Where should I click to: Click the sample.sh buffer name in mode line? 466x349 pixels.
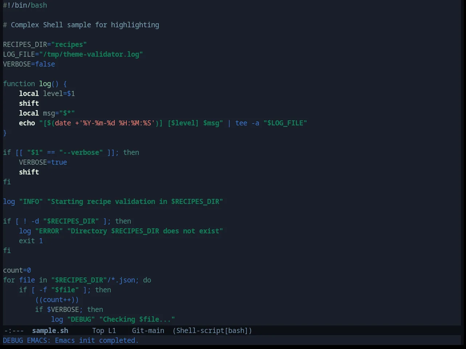click(x=50, y=330)
